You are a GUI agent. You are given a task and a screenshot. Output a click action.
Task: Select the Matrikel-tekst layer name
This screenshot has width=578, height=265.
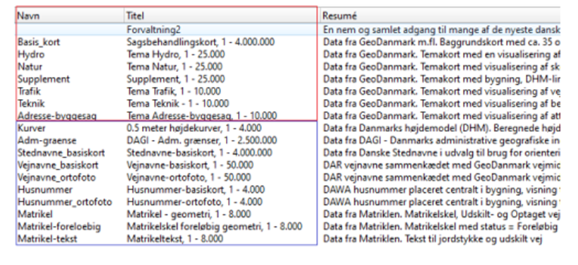click(x=47, y=239)
